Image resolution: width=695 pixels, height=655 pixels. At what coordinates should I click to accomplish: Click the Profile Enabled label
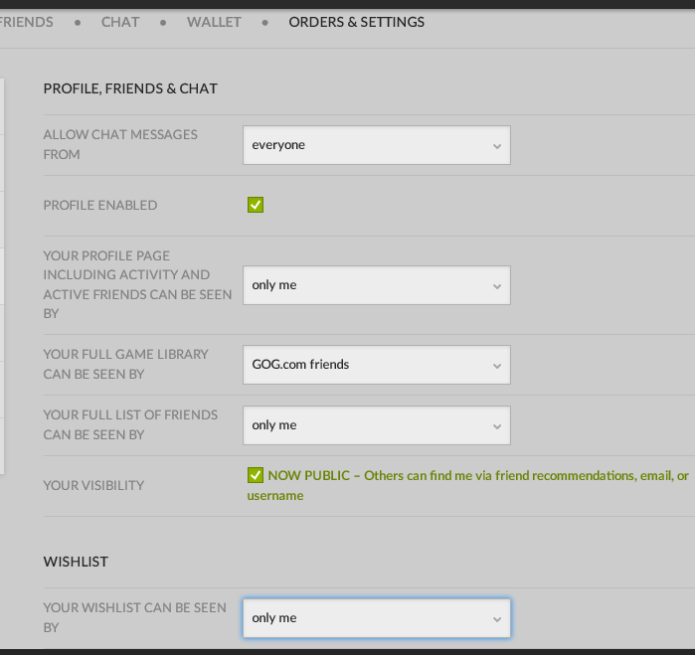coord(100,205)
